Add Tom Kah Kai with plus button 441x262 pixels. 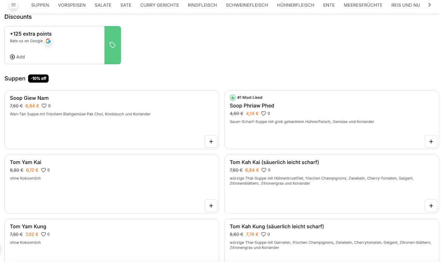[x=431, y=205]
